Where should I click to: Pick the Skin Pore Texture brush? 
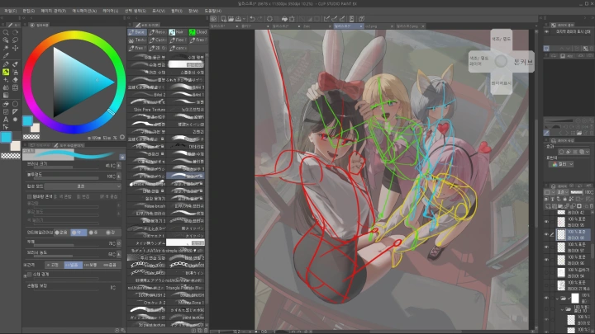tap(148, 110)
